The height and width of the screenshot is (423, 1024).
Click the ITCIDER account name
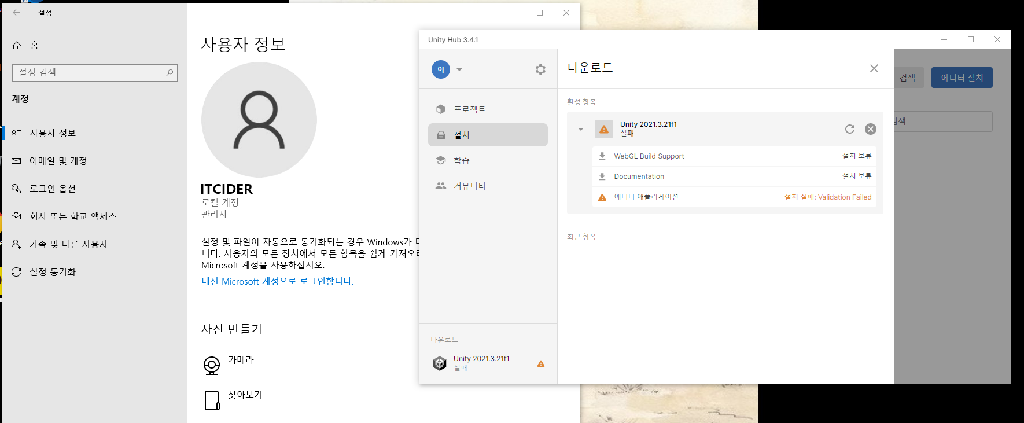pyautogui.click(x=226, y=189)
